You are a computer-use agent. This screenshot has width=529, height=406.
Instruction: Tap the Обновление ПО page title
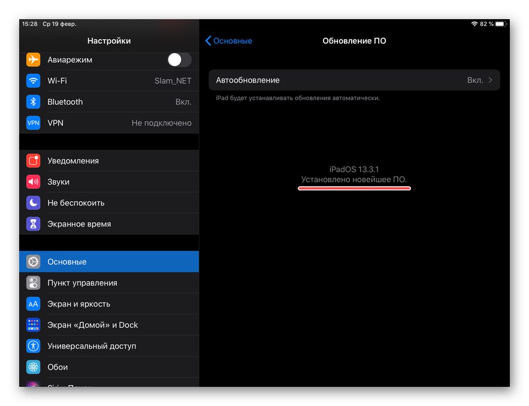point(354,41)
